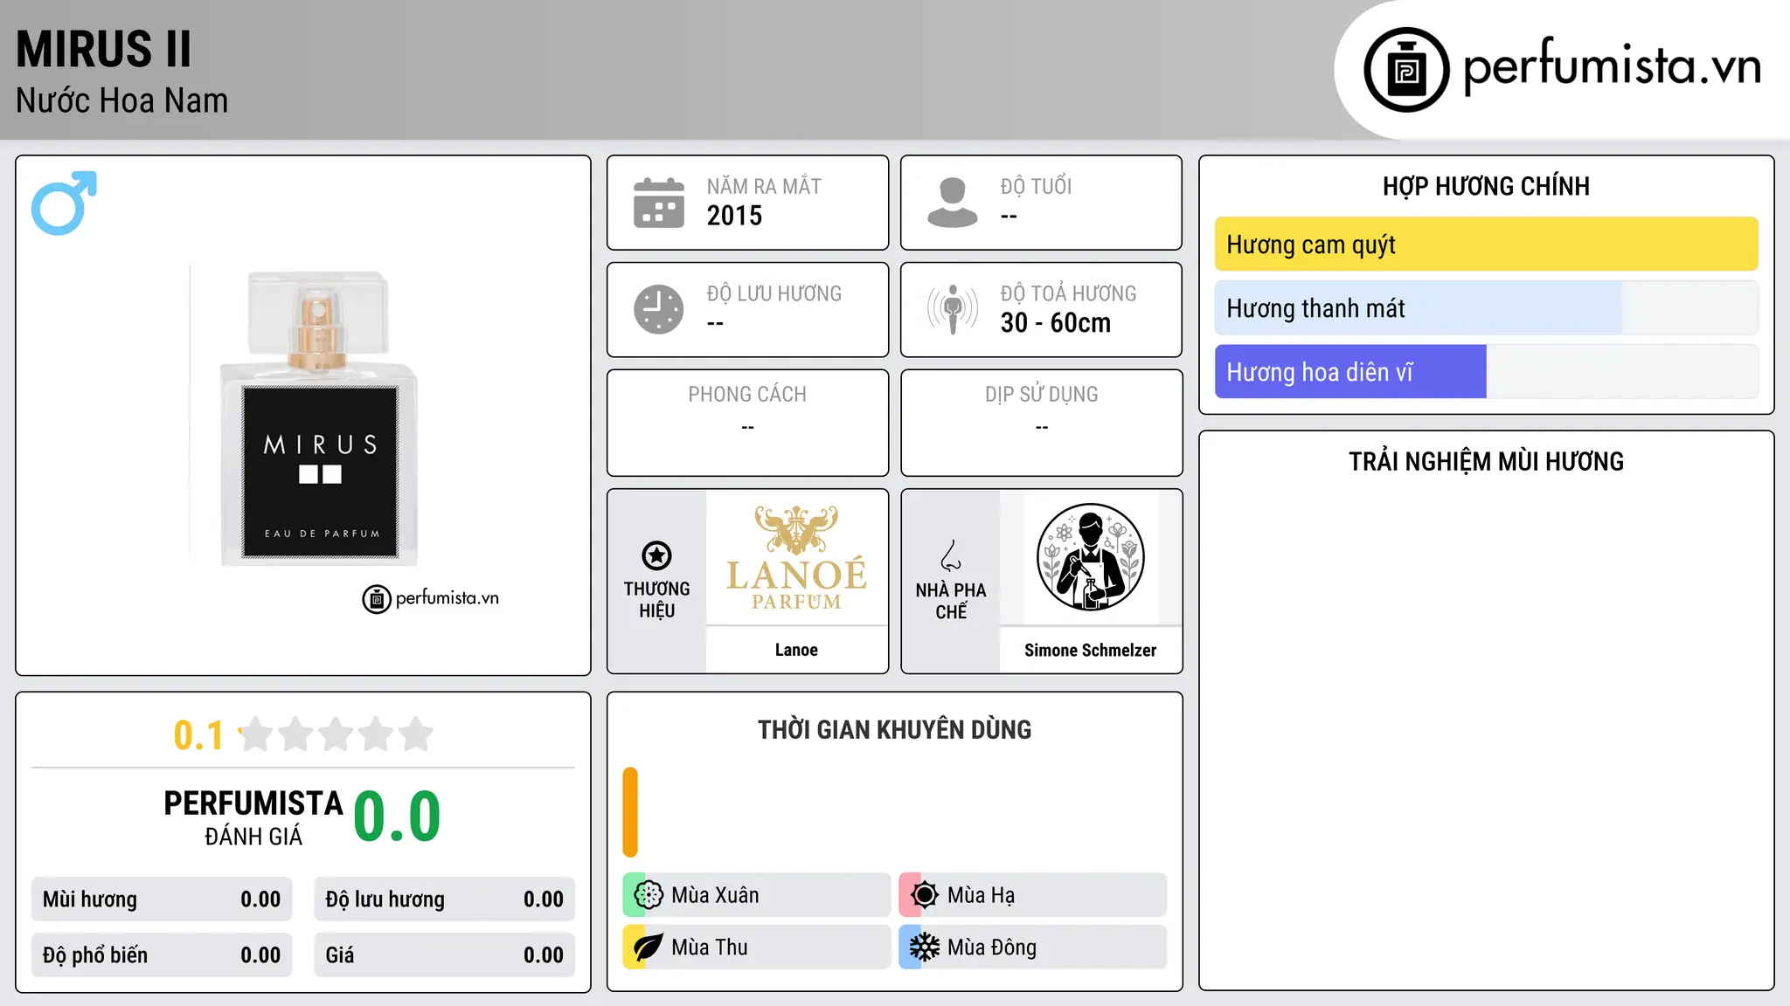
Task: Click the small perfumista.vn watermark logo under bottle
Action: point(431,599)
